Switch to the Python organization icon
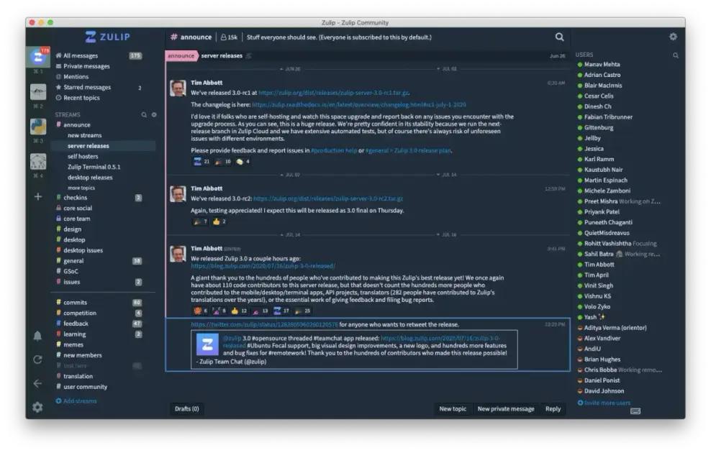The height and width of the screenshot is (453, 711). tap(38, 127)
